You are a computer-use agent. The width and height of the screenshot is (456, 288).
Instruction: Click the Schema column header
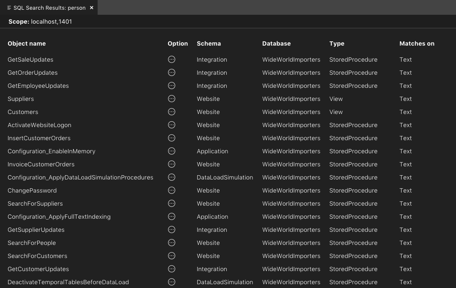point(209,43)
